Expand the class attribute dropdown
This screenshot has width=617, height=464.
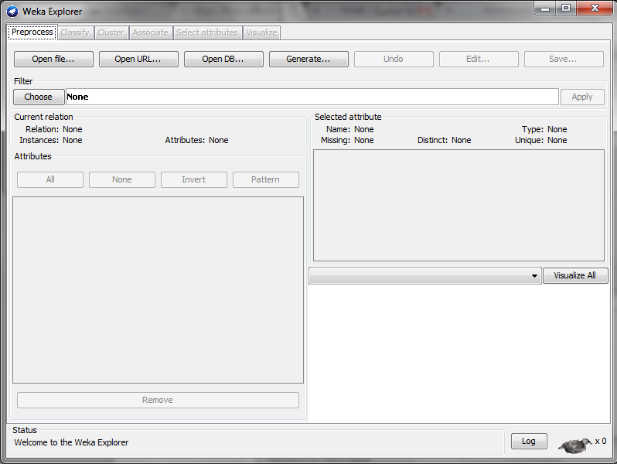click(x=425, y=275)
